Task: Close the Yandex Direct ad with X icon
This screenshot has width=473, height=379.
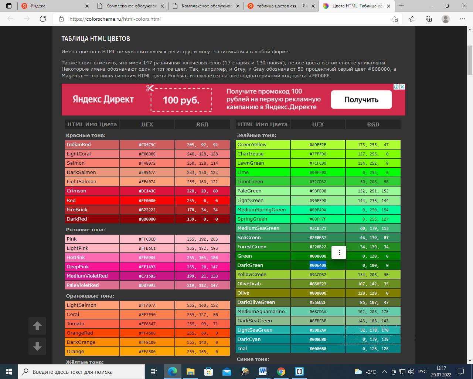Action: pos(402,87)
